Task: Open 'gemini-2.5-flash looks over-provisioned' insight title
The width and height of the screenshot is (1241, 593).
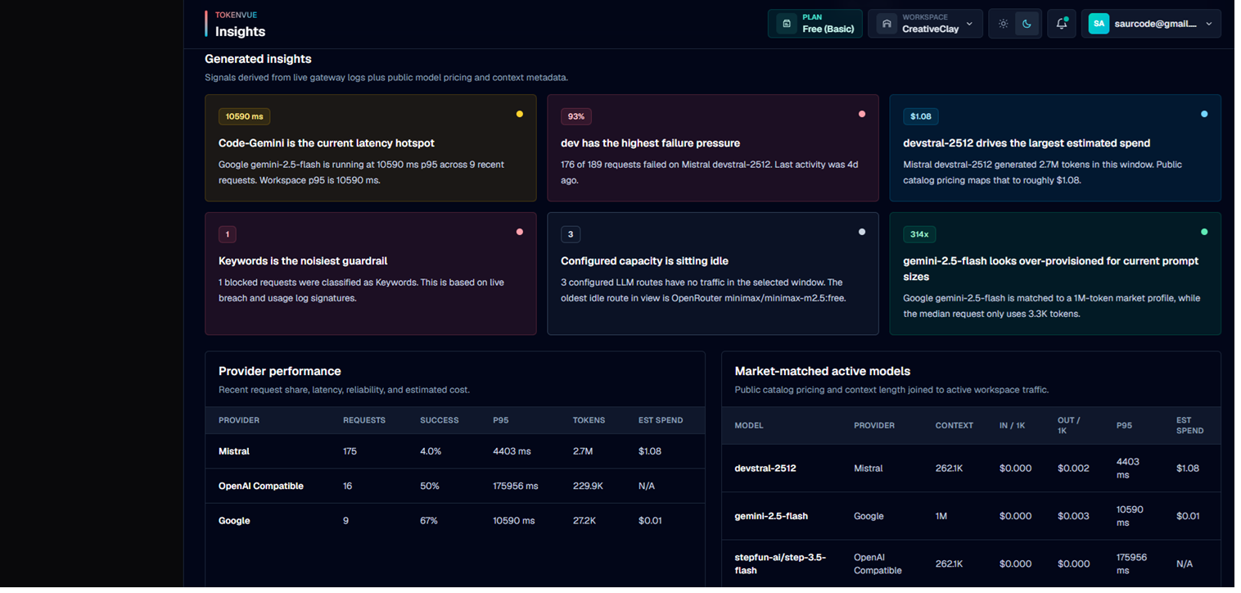Action: click(1051, 269)
